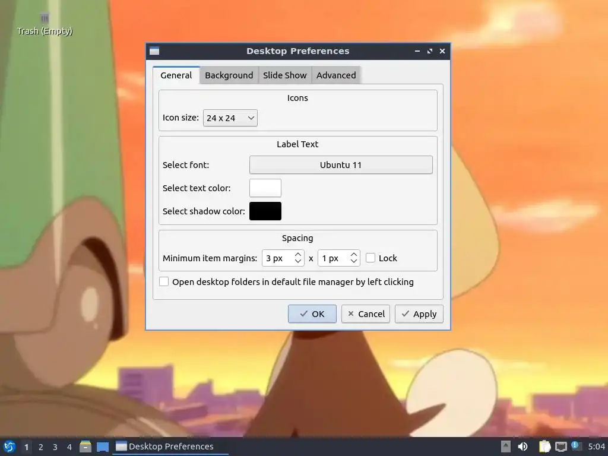This screenshot has width=608, height=456.
Task: Launch the file manager from the taskbar
Action: (85, 446)
